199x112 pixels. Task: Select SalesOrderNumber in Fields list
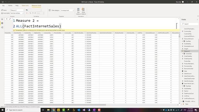189,79
